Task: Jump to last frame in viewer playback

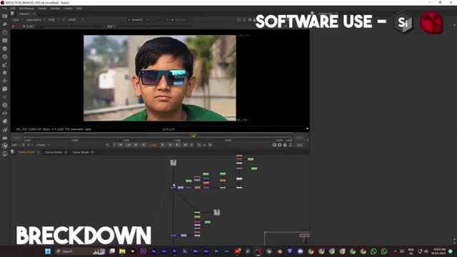Action: click(186, 145)
